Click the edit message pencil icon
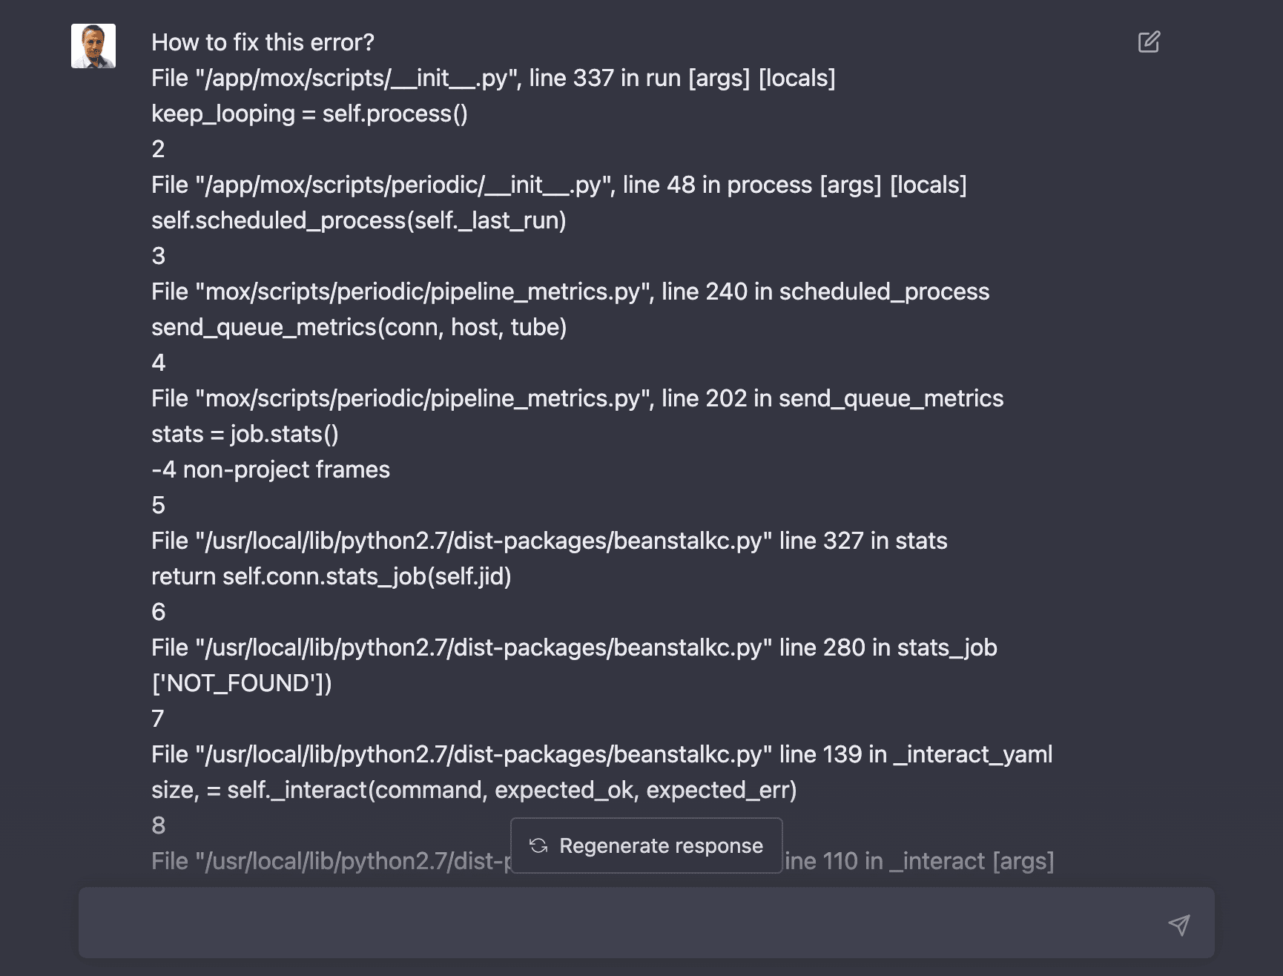The height and width of the screenshot is (976, 1283). coord(1149,42)
